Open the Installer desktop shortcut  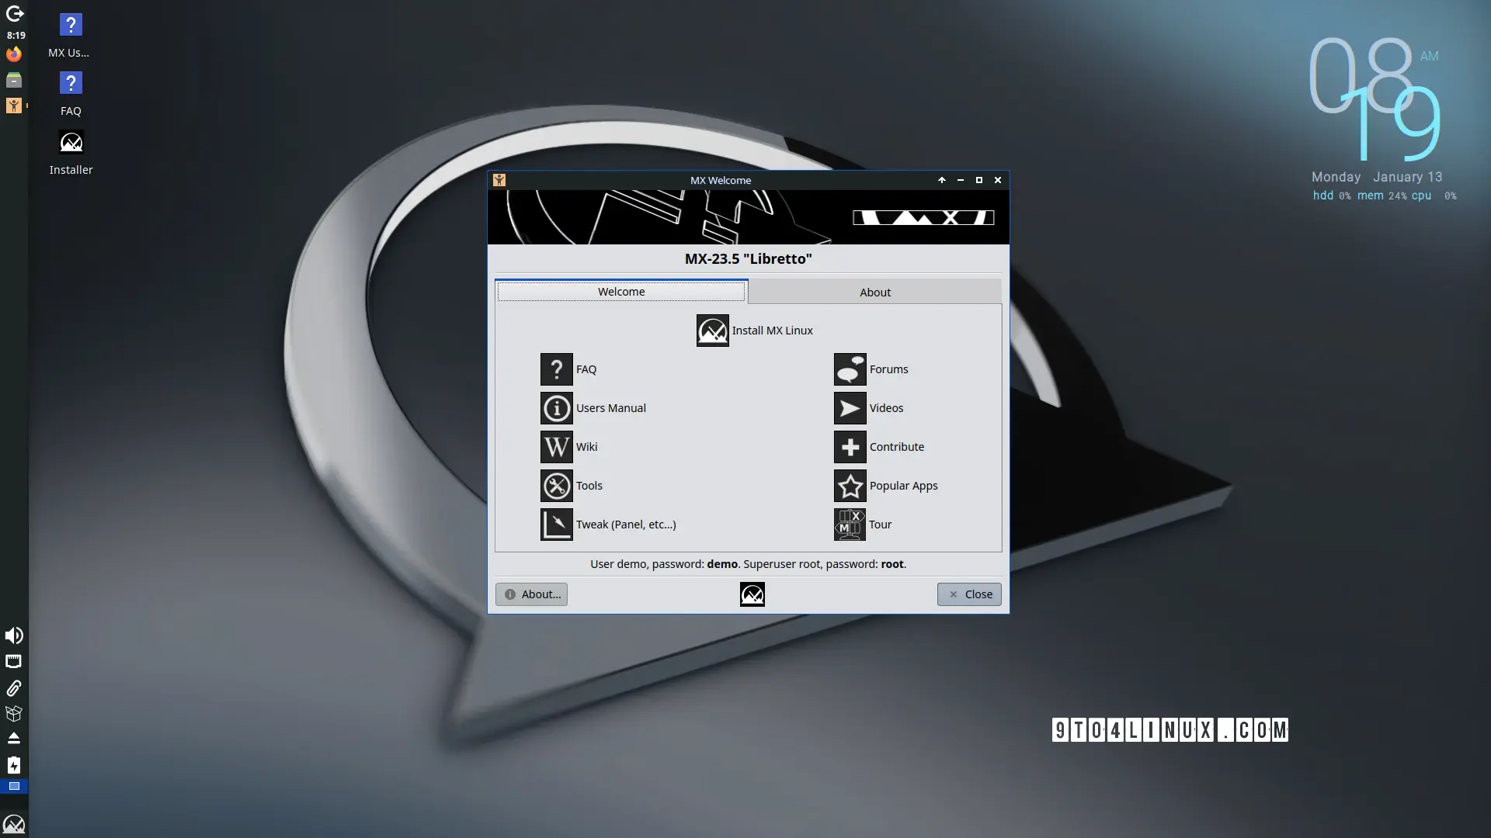[x=71, y=153]
